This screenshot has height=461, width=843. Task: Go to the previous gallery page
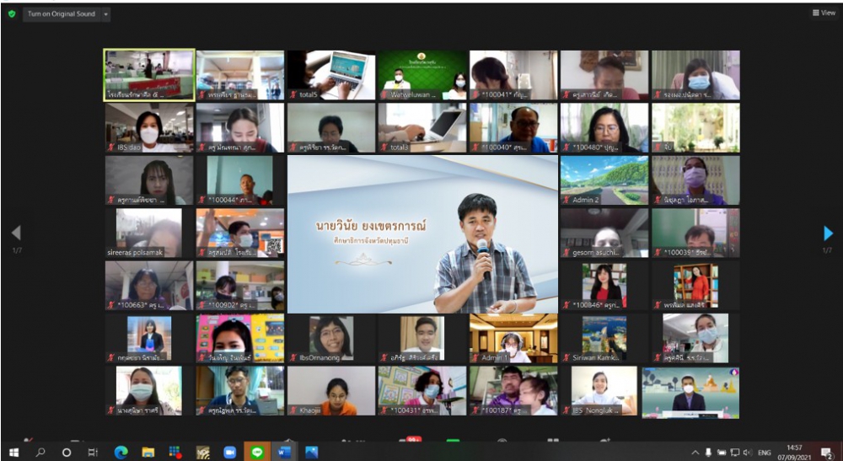click(15, 233)
